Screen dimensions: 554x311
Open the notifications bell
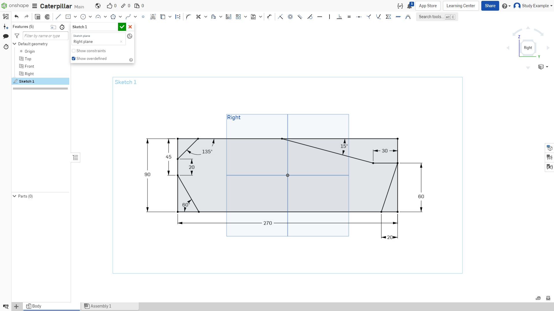click(x=409, y=6)
